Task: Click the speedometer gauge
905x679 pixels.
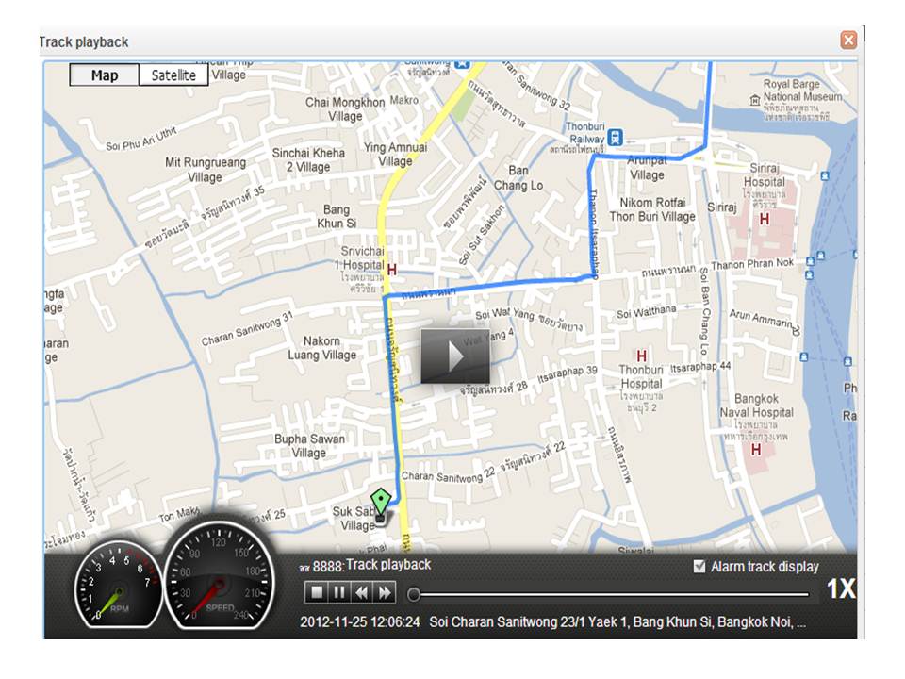Action: tap(219, 578)
